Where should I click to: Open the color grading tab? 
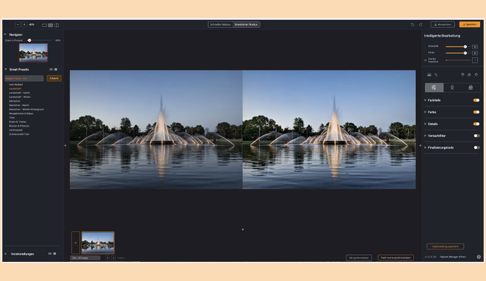[x=470, y=88]
